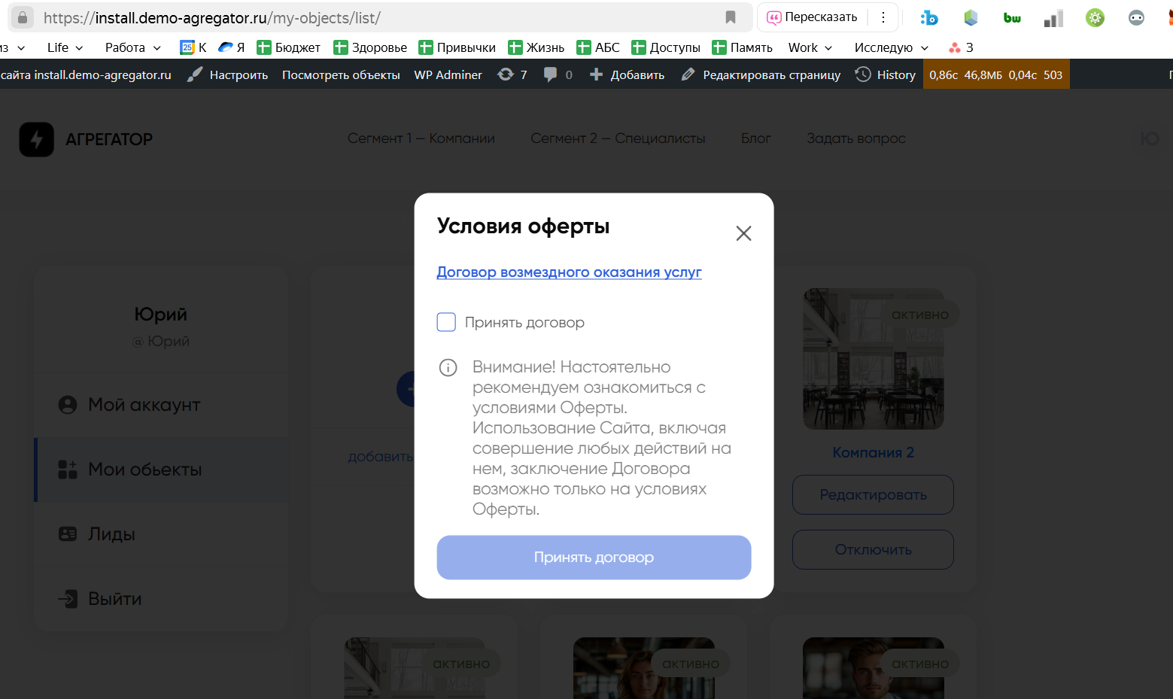Open the Пересказать three-dot options menu
Image resolution: width=1173 pixels, height=699 pixels.
(x=883, y=17)
